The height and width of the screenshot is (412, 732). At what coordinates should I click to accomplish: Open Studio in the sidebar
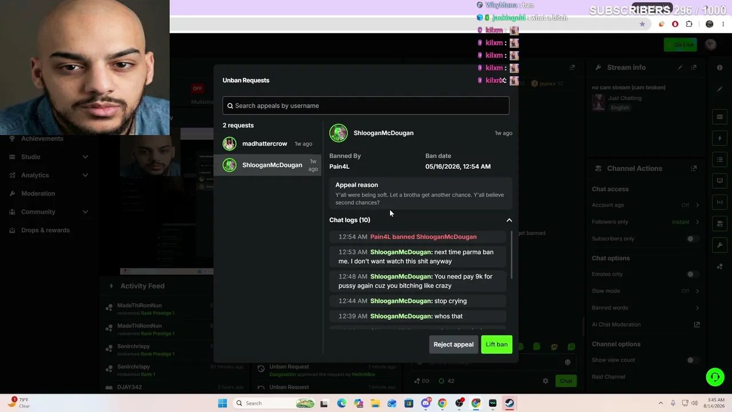[x=31, y=157]
